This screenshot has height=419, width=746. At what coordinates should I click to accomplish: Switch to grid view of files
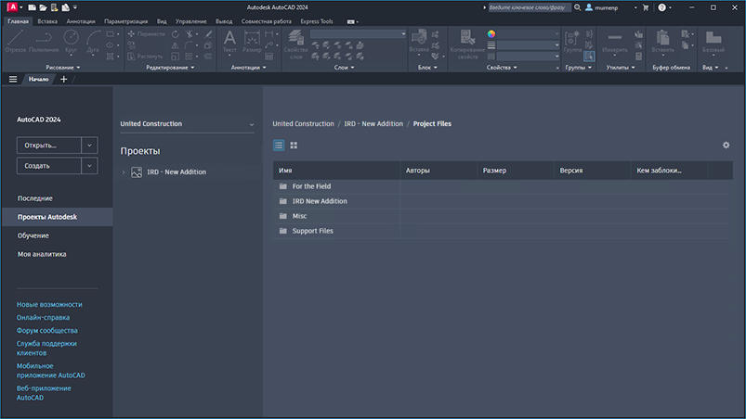(294, 146)
